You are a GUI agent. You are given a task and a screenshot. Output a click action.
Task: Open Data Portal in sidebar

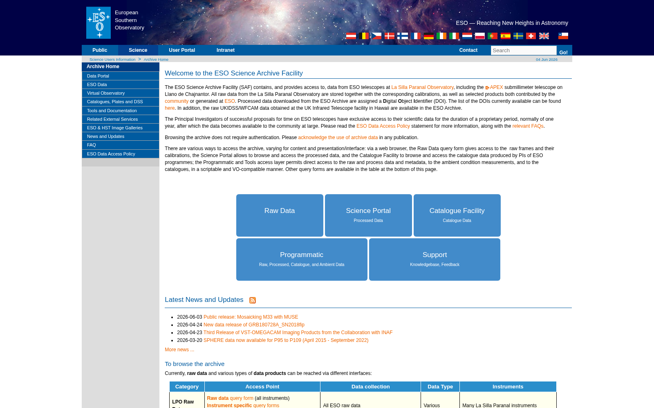click(121, 76)
